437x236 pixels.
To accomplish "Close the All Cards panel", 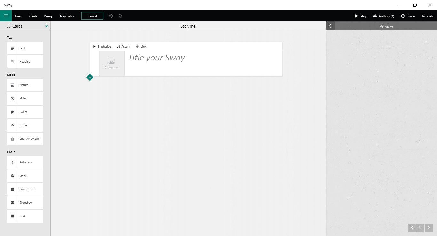I will (46, 26).
